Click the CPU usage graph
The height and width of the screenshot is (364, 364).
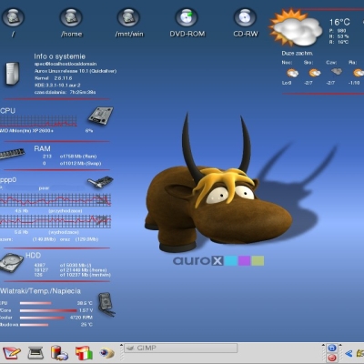[x=38, y=121]
